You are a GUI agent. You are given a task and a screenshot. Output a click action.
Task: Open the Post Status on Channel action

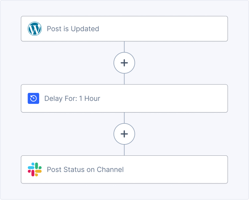click(124, 169)
